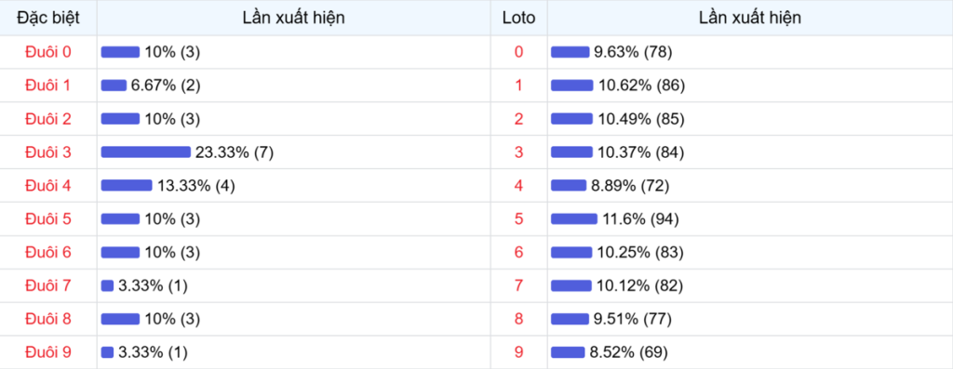
Task: Click the Đặc biệt column header
Action: pyautogui.click(x=48, y=18)
